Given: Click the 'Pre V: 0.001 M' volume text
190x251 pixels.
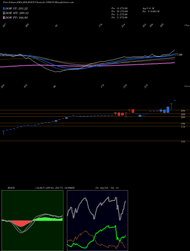Looking at the screenshot, I should [150, 11].
